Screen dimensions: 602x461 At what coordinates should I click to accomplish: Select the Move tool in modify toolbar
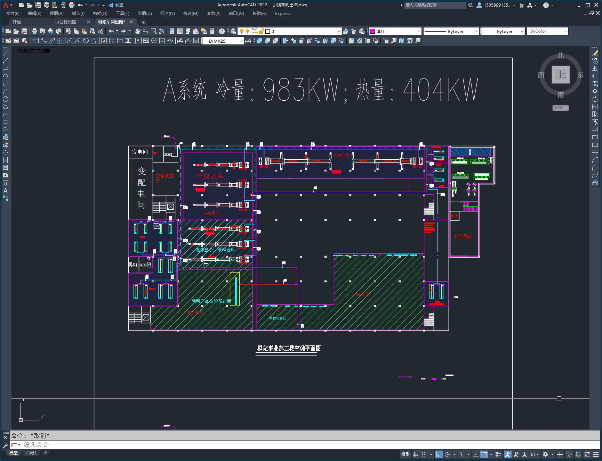pyautogui.click(x=595, y=91)
